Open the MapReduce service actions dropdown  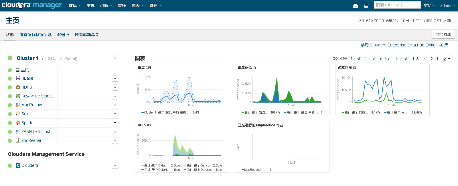point(115,105)
